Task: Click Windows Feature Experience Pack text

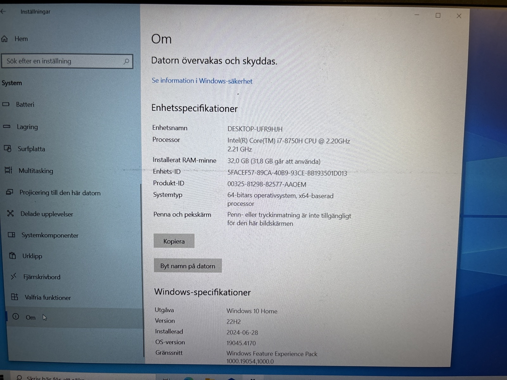Action: pyautogui.click(x=272, y=354)
